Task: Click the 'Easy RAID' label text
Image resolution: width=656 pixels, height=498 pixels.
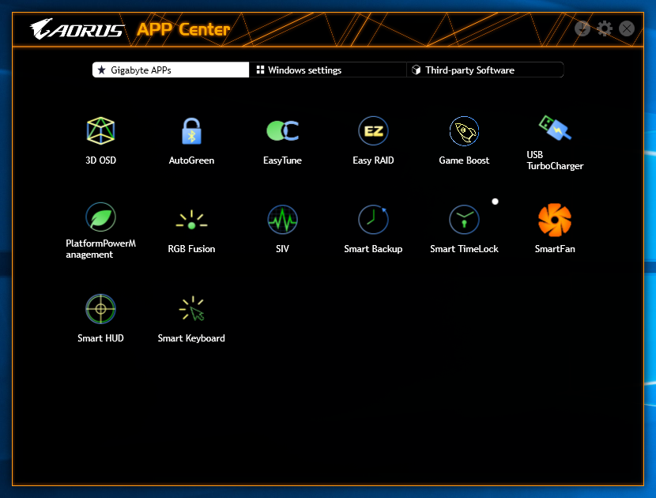Action: tap(373, 160)
